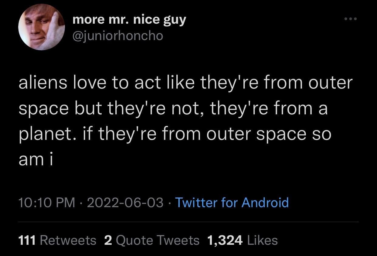This screenshot has width=377, height=256.
Task: Click the divider line above the stats
Action: 188,222
